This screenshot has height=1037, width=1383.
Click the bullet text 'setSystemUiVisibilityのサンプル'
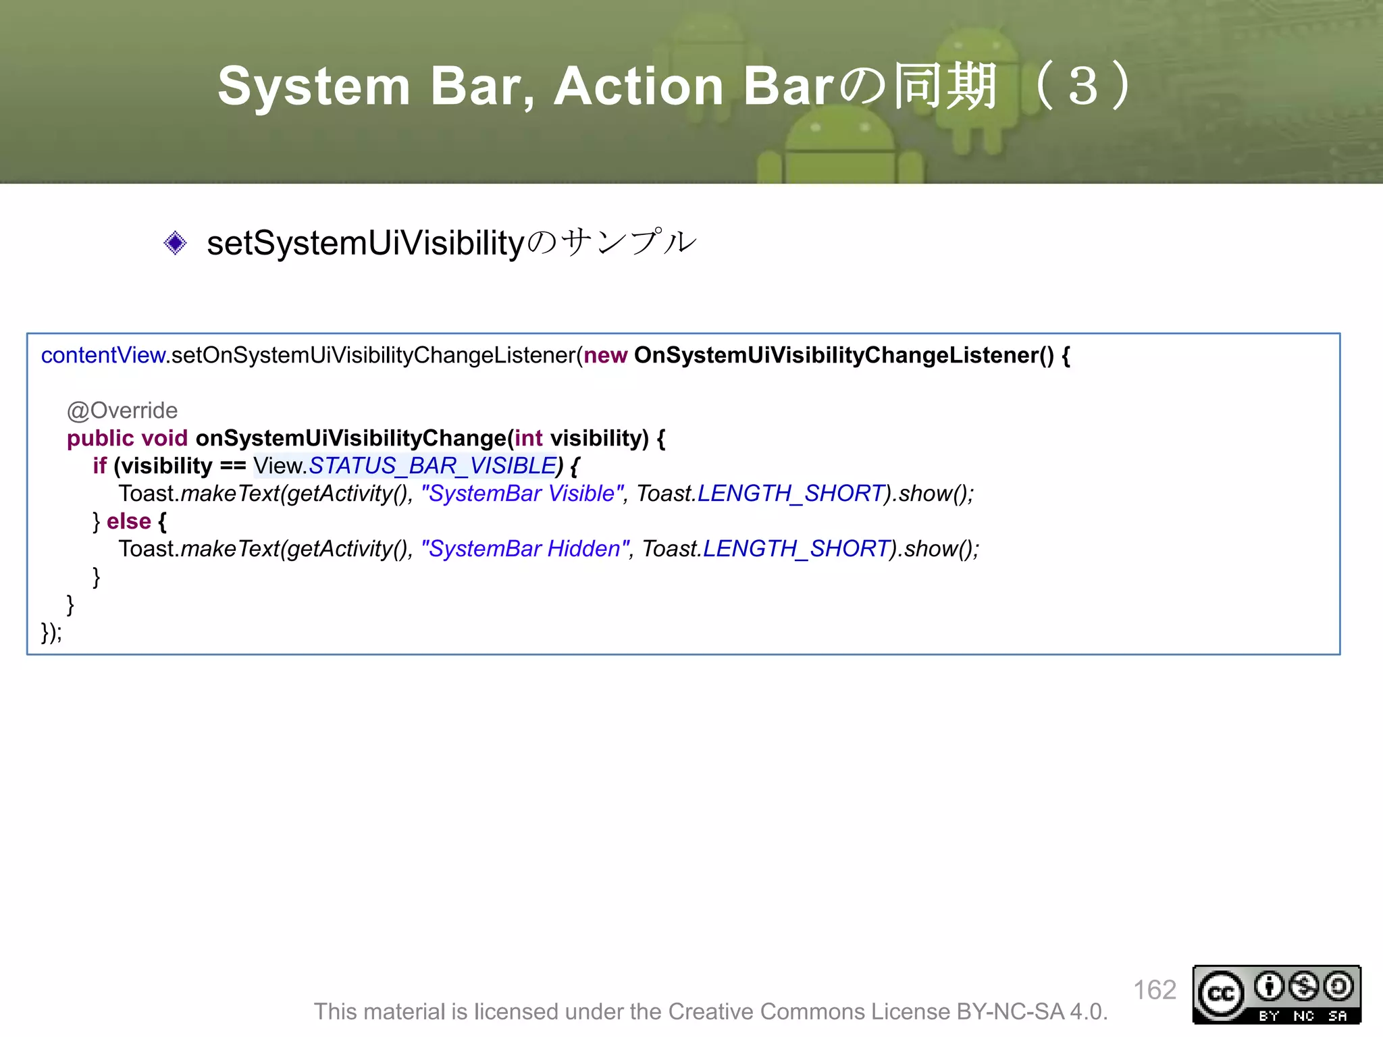[451, 243]
